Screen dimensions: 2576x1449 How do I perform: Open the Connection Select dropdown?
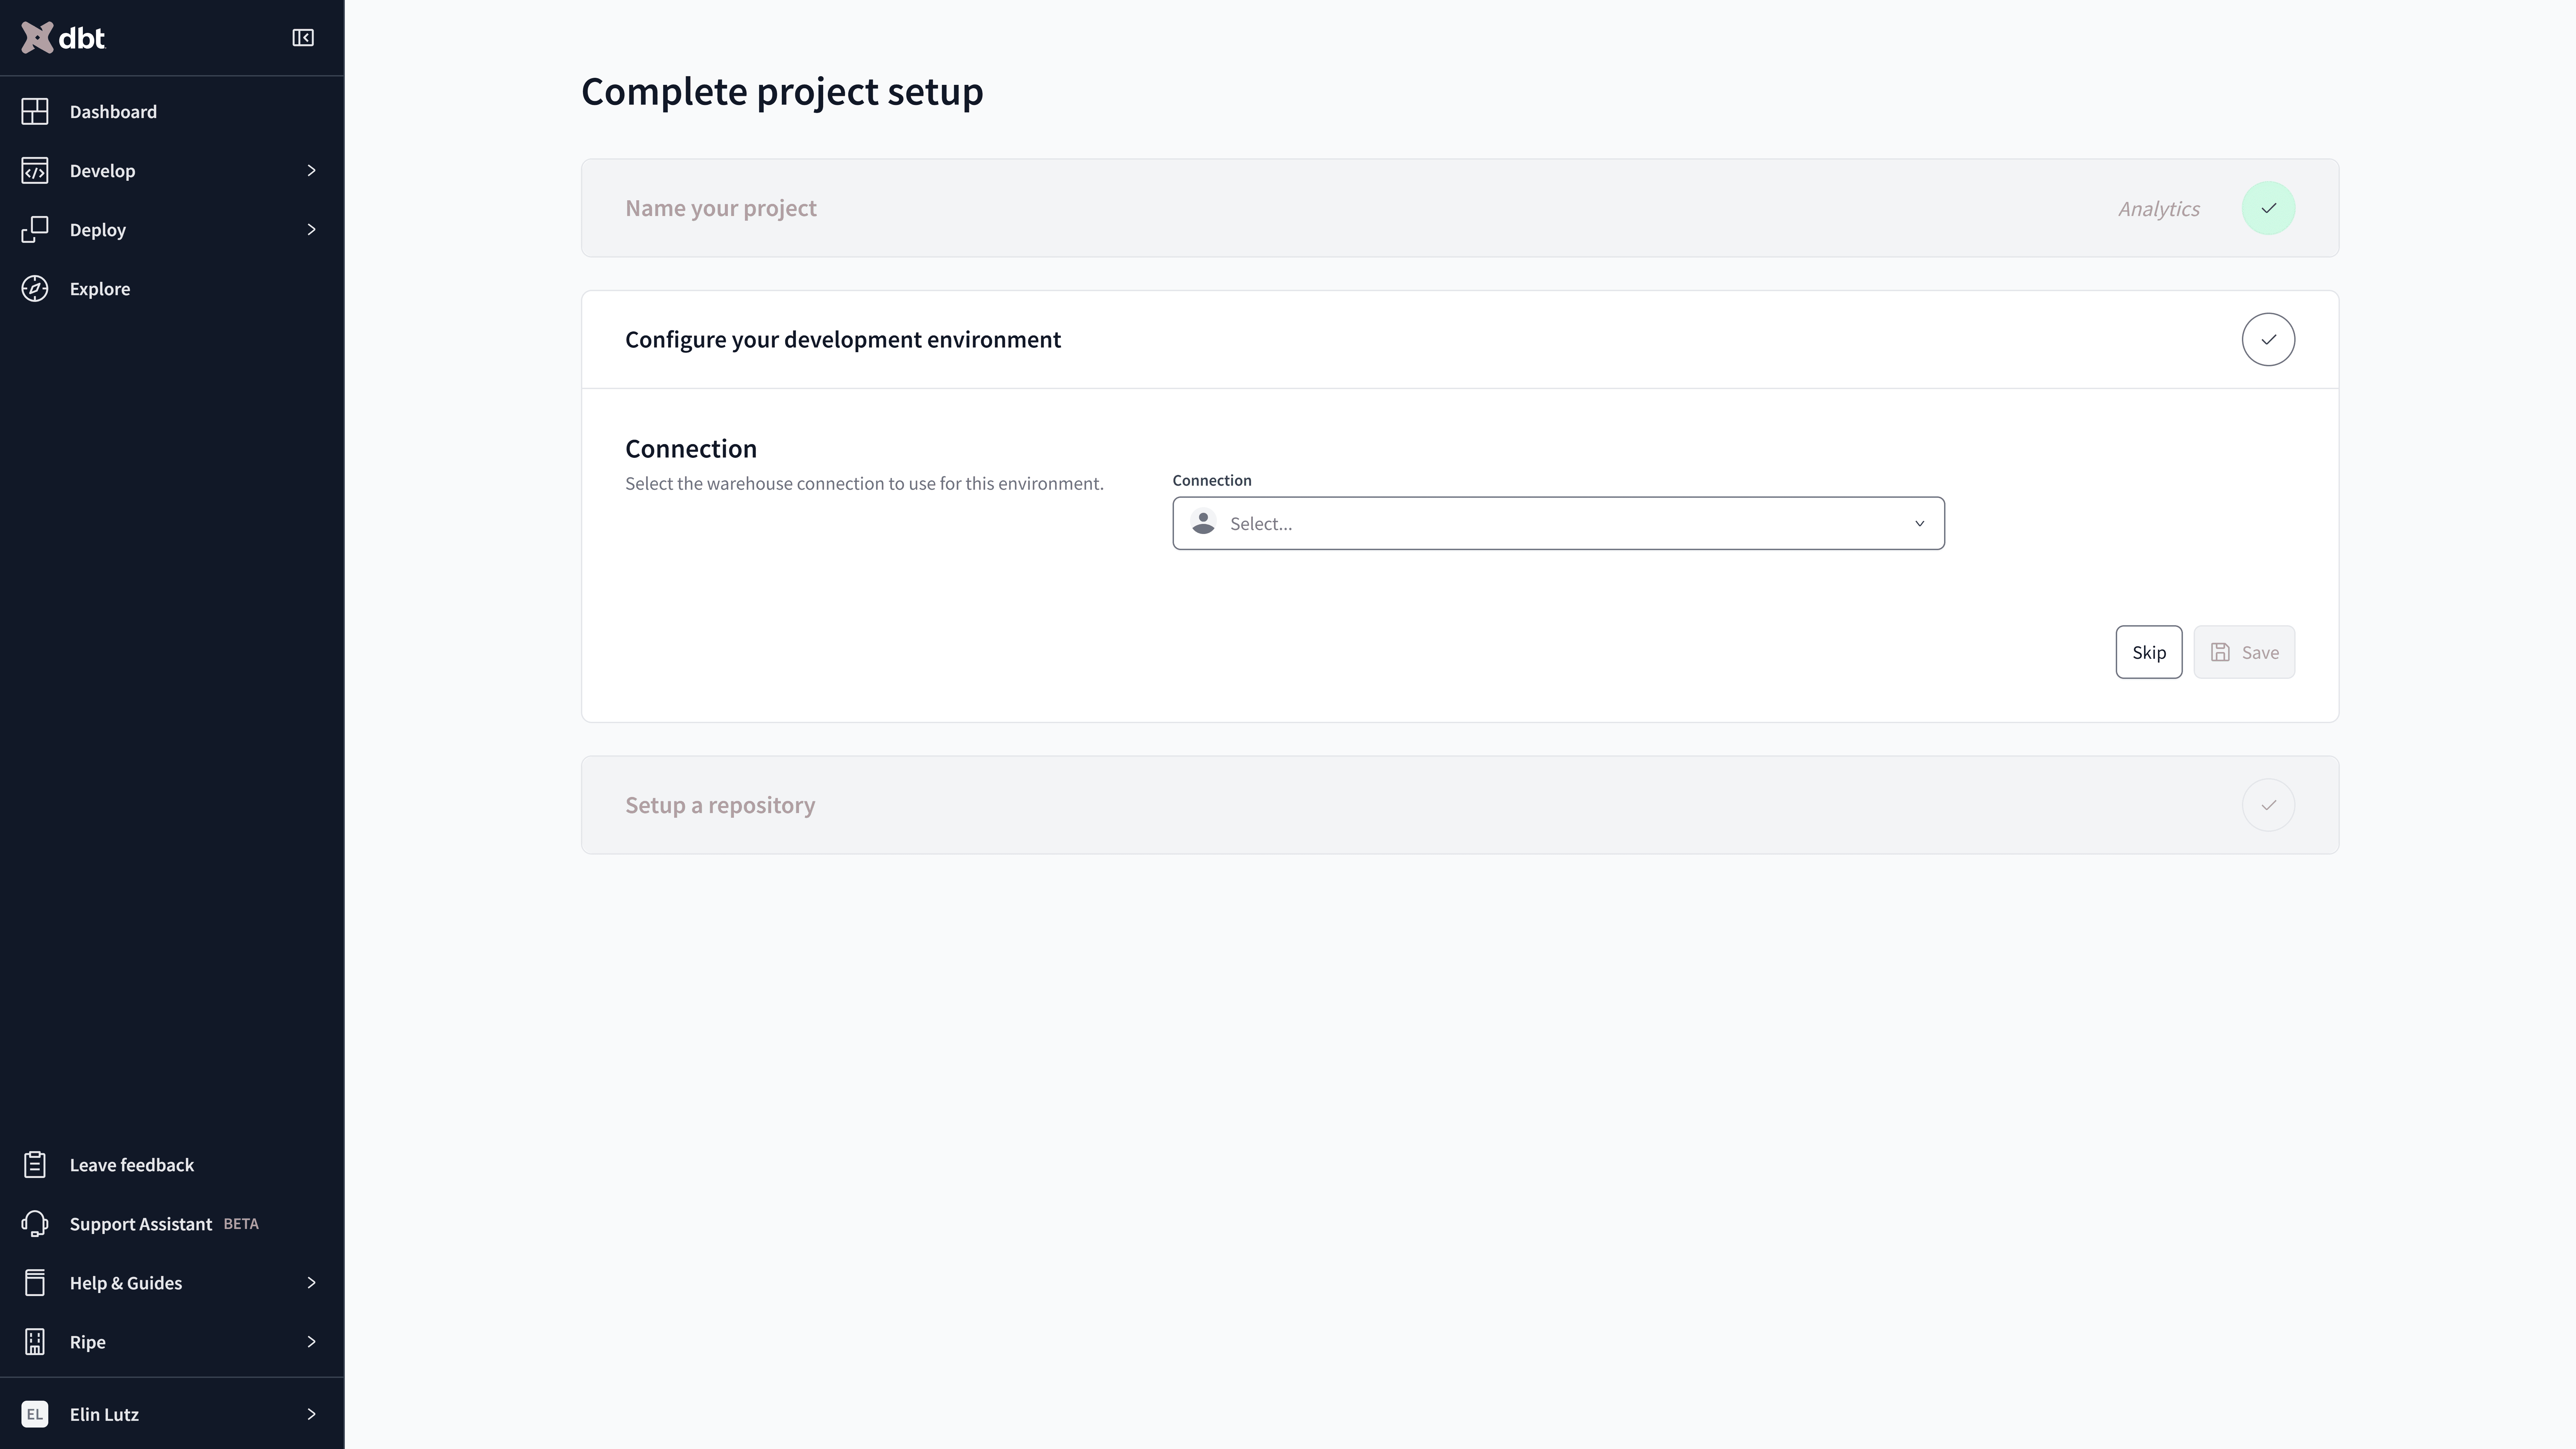[1558, 523]
